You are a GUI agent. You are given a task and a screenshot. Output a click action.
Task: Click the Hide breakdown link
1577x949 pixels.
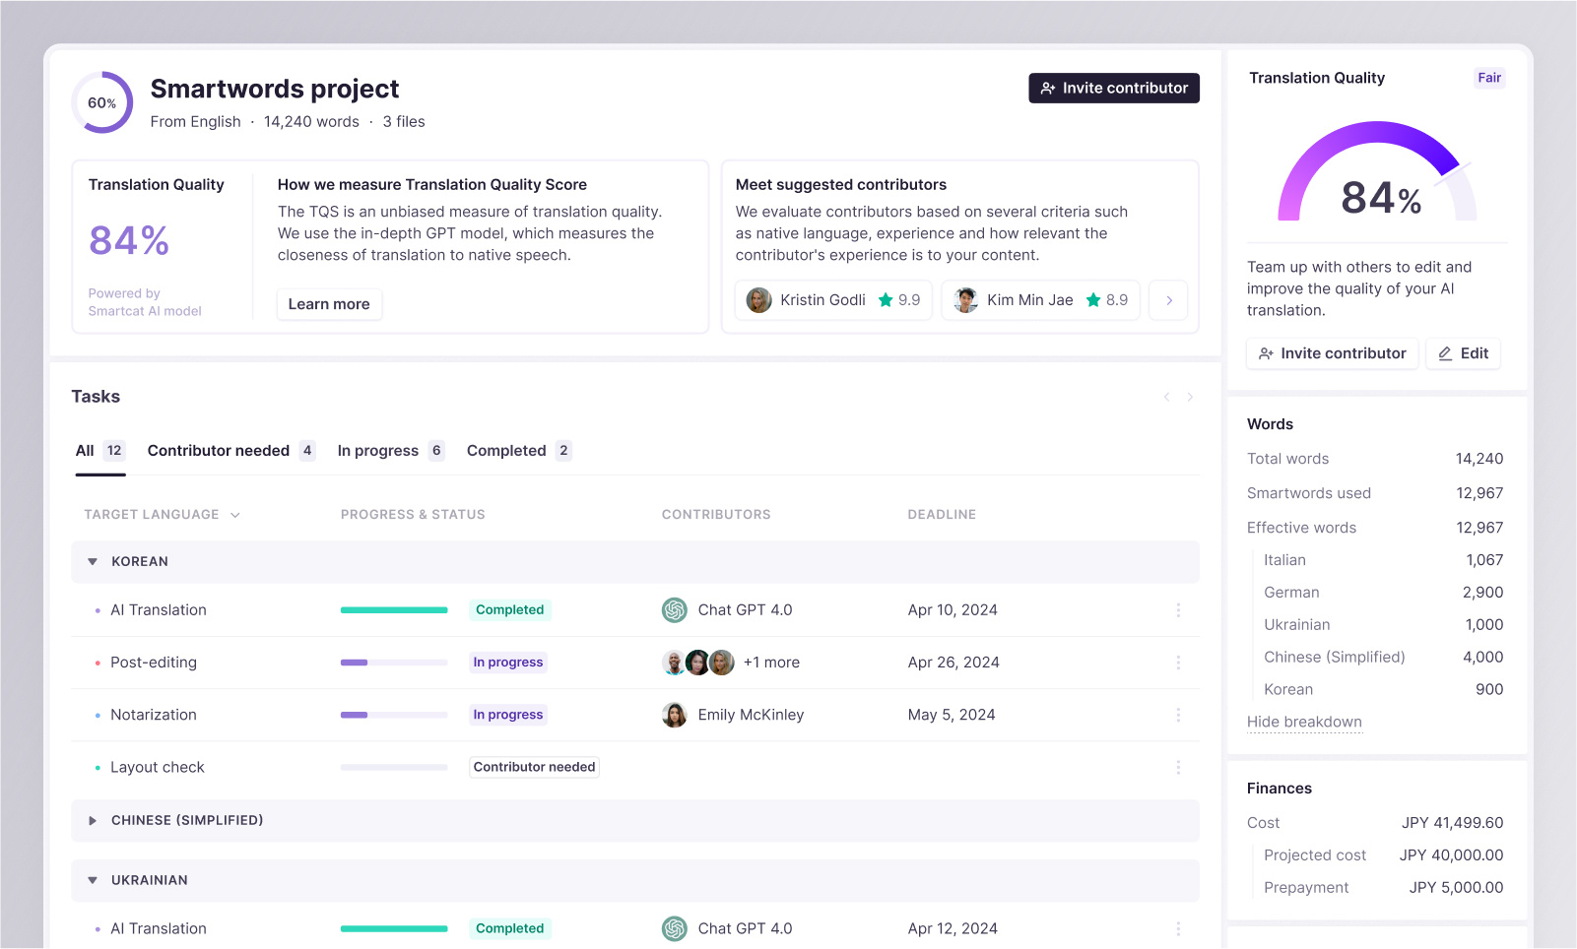[x=1304, y=722]
